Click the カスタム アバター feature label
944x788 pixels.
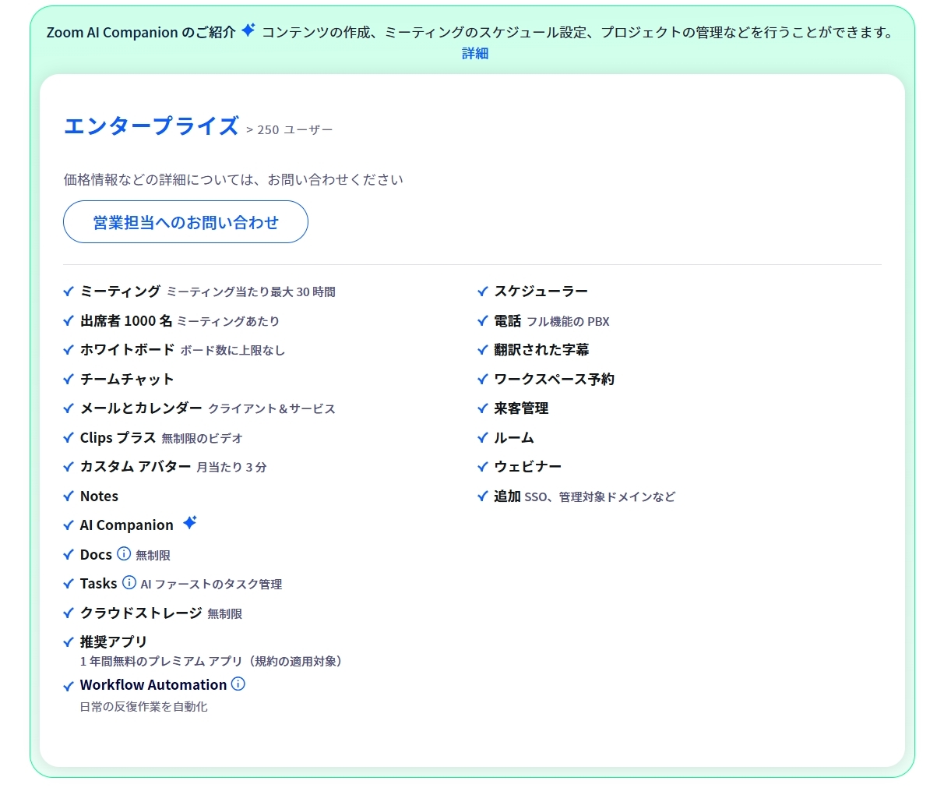click(136, 467)
